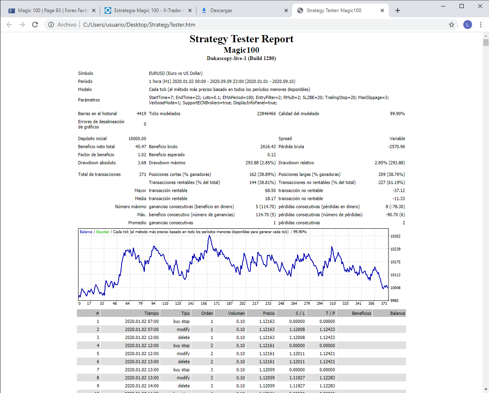489x393 pixels.
Task: Click the Beneficios column header
Action: [x=361, y=313]
